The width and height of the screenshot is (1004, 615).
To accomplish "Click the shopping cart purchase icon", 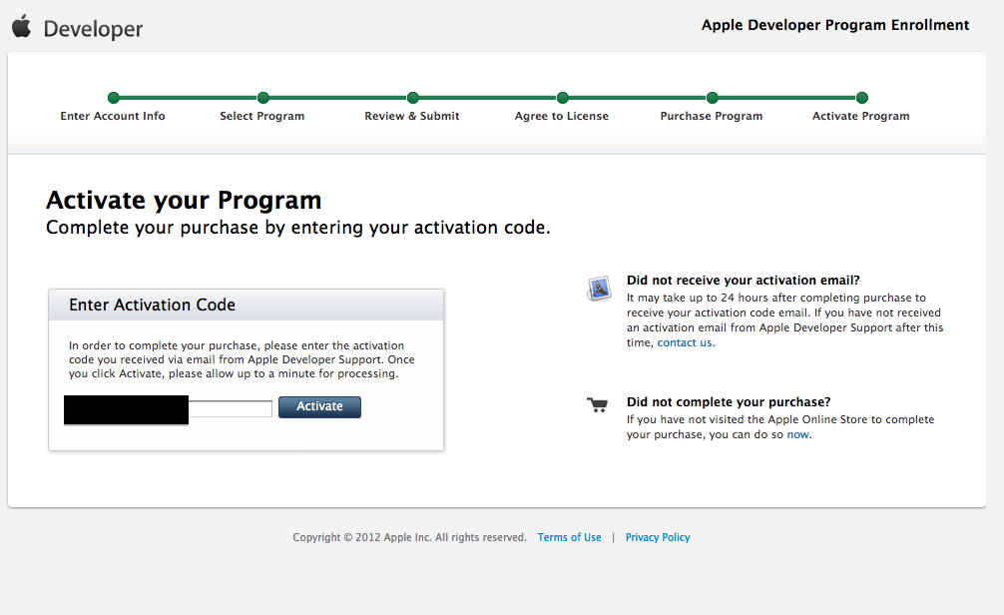I will (x=598, y=405).
